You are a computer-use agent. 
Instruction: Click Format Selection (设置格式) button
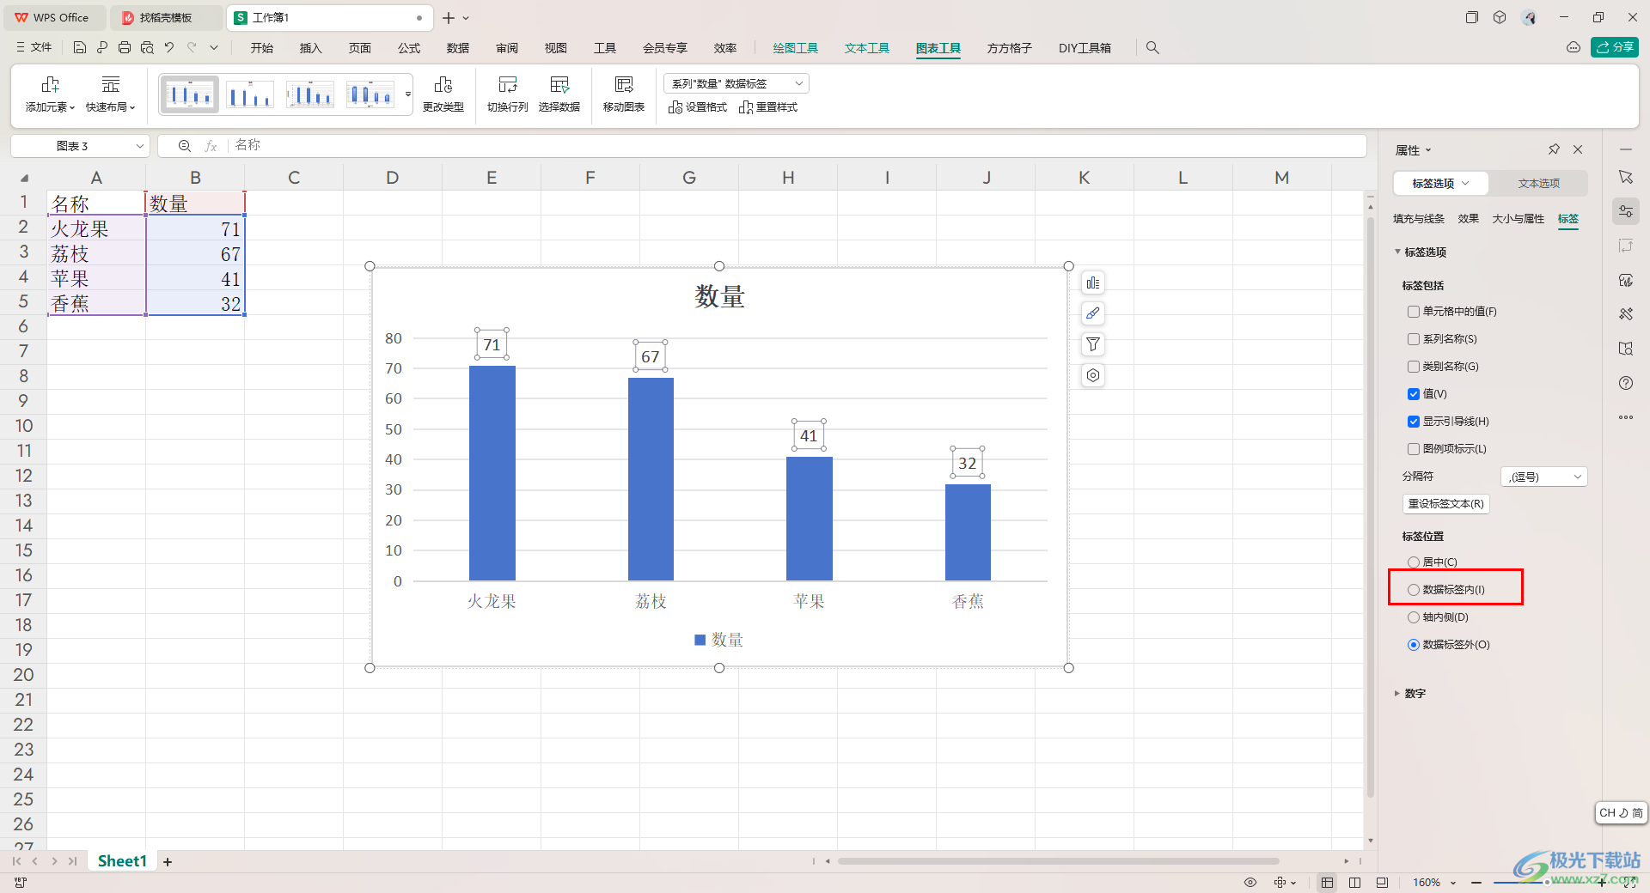click(698, 107)
